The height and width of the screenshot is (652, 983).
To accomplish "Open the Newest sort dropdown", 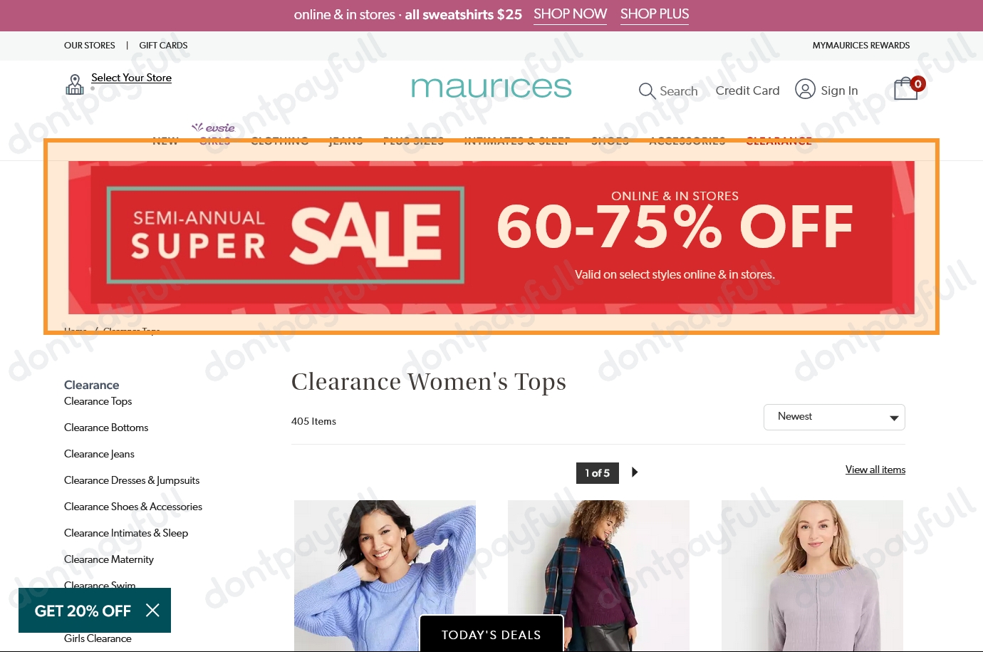I will pyautogui.click(x=834, y=417).
